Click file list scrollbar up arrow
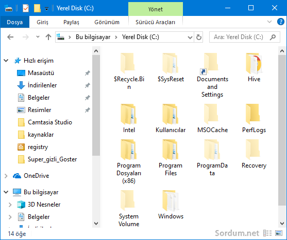Viewport: 287px width, 240px height. point(282,51)
